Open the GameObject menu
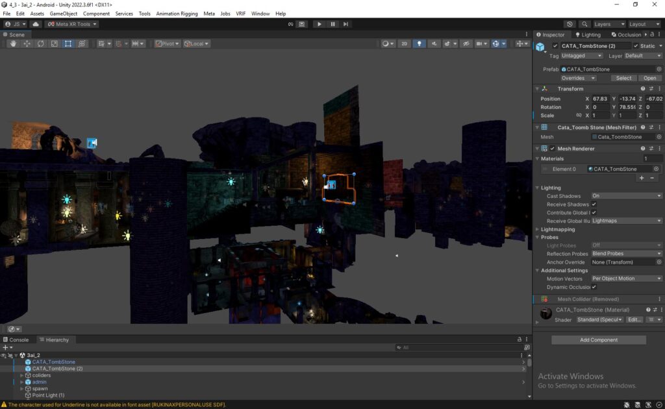The height and width of the screenshot is (409, 665). click(x=64, y=14)
